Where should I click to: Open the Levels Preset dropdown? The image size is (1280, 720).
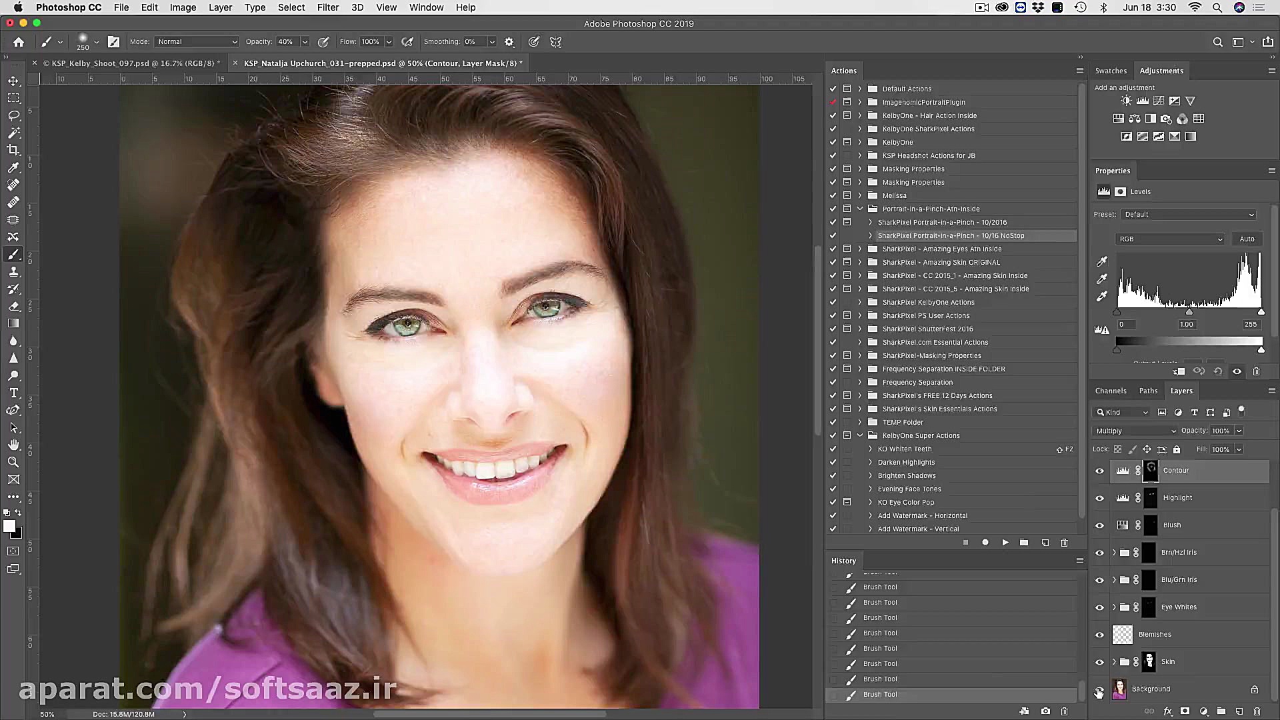pos(1189,215)
